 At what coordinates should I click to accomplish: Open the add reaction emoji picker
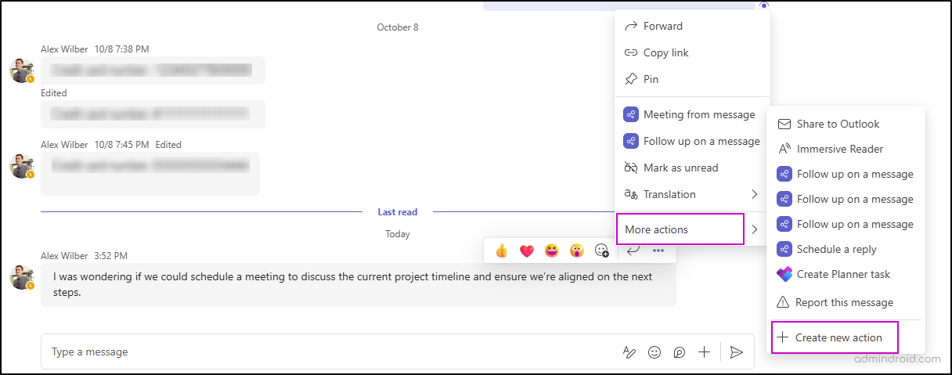(602, 251)
